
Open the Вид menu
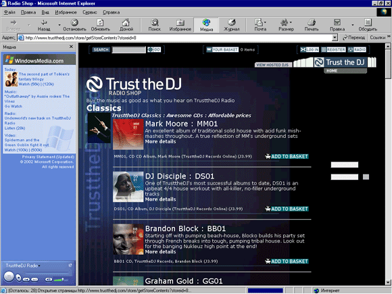[45, 12]
